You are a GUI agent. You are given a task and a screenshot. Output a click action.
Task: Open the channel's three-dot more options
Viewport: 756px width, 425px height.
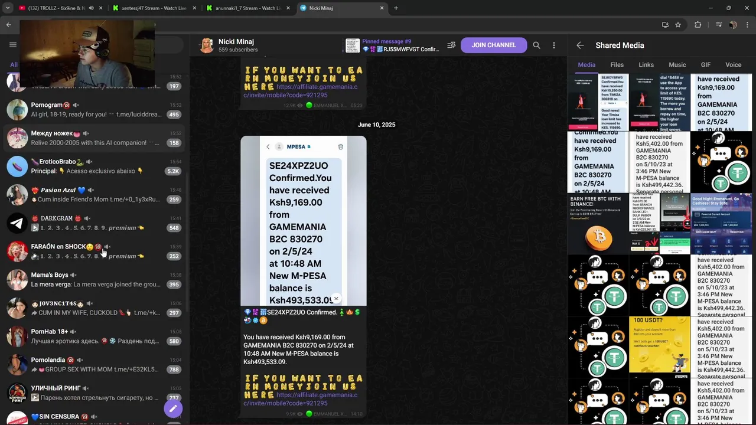553,45
